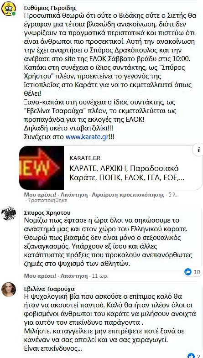Image resolution: width=203 pixels, height=358 pixels.
Task: Click Αφαίρεση προεπισκόπησης to remove preview
Action: [x=128, y=195]
